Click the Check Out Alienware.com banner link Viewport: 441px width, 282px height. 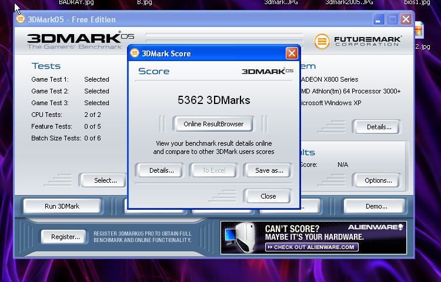pos(312,247)
